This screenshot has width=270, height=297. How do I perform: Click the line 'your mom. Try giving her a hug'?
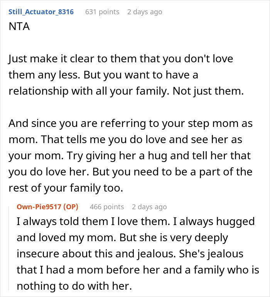pyautogui.click(x=130, y=156)
